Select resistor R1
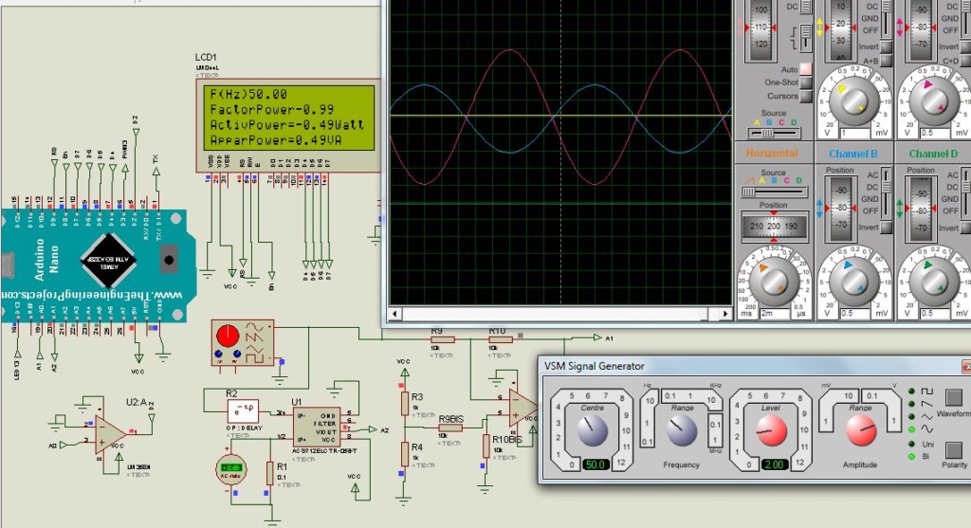The image size is (971, 528). click(269, 473)
